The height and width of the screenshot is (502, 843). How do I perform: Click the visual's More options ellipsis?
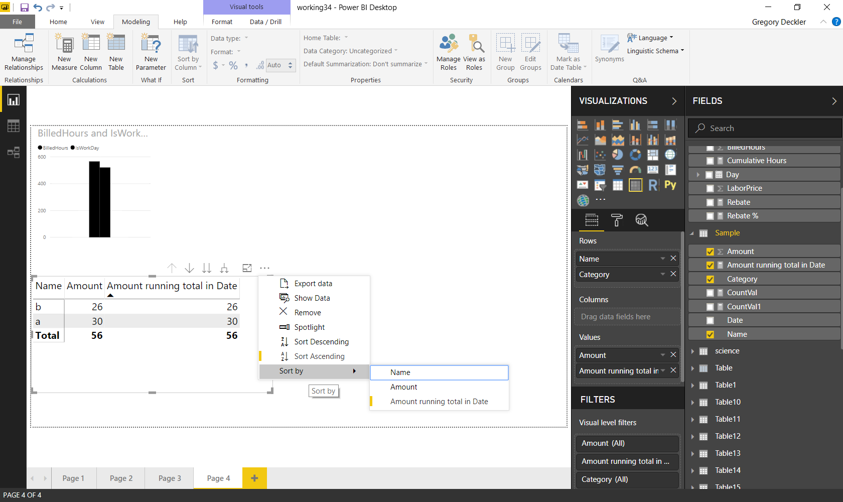click(x=264, y=268)
